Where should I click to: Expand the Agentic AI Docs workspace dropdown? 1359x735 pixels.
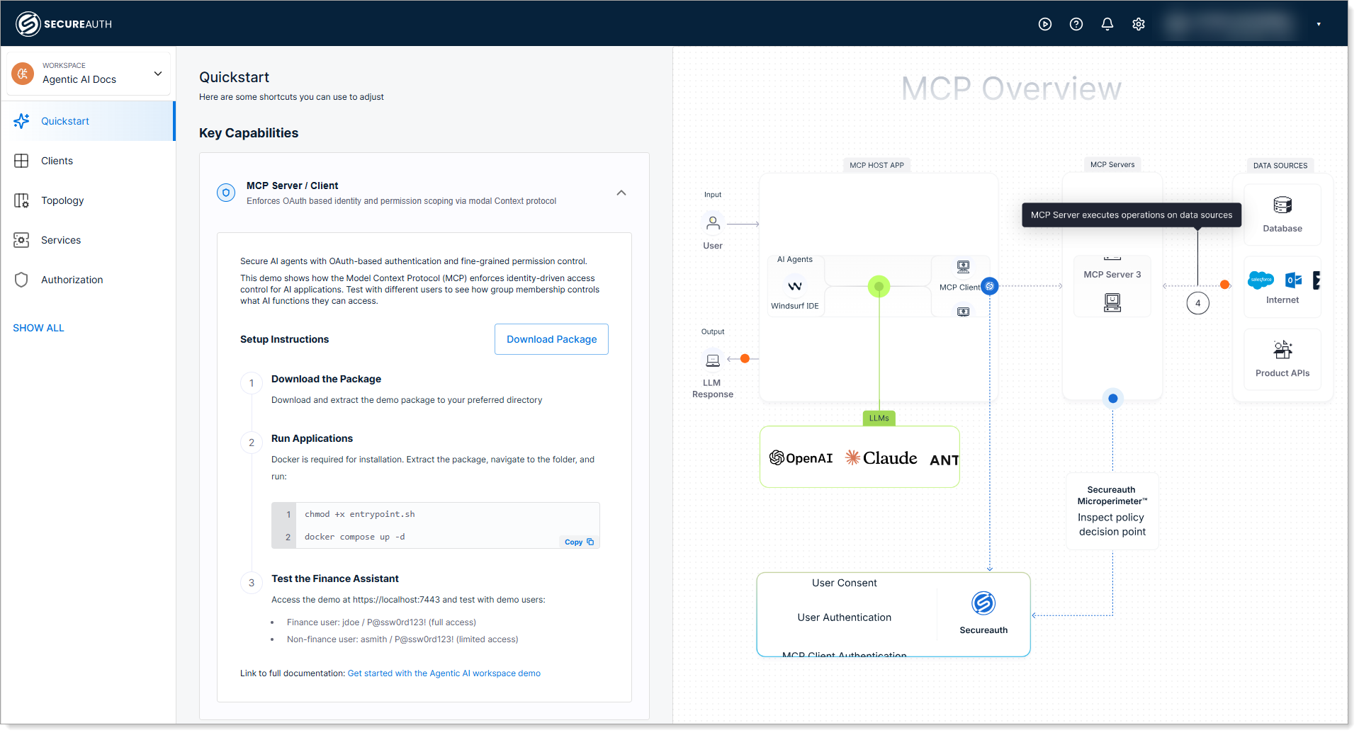pos(157,73)
